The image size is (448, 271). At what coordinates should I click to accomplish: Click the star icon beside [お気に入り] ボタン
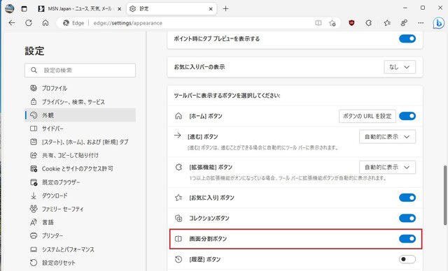(178, 198)
